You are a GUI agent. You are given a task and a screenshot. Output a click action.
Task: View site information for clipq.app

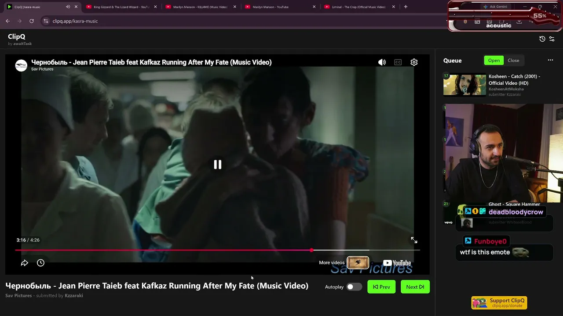pyautogui.click(x=46, y=21)
